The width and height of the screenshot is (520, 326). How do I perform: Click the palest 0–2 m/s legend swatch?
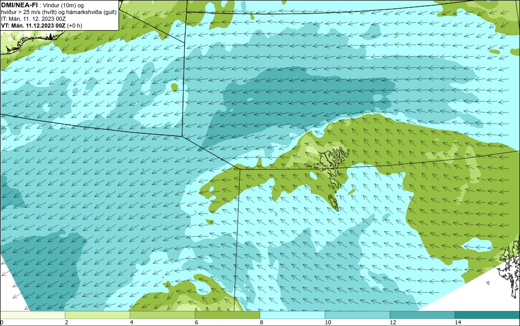(x=32, y=315)
